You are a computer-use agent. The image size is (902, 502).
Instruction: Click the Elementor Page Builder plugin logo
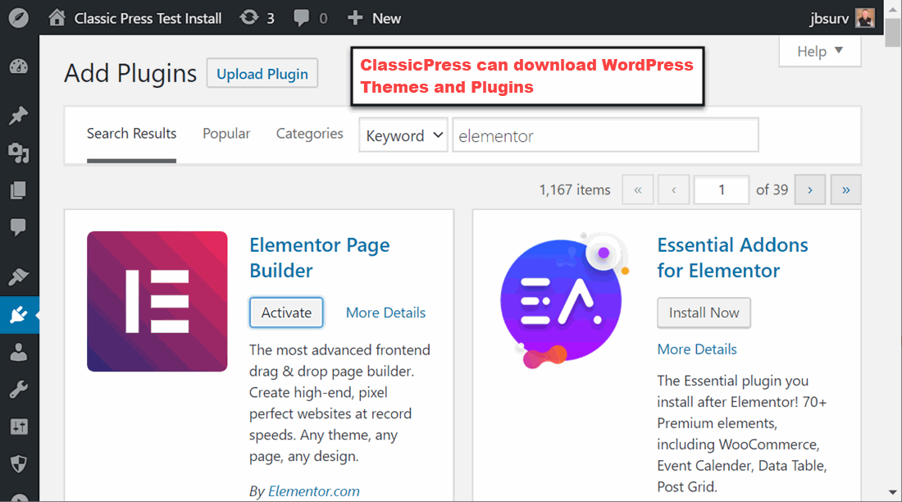pyautogui.click(x=157, y=301)
